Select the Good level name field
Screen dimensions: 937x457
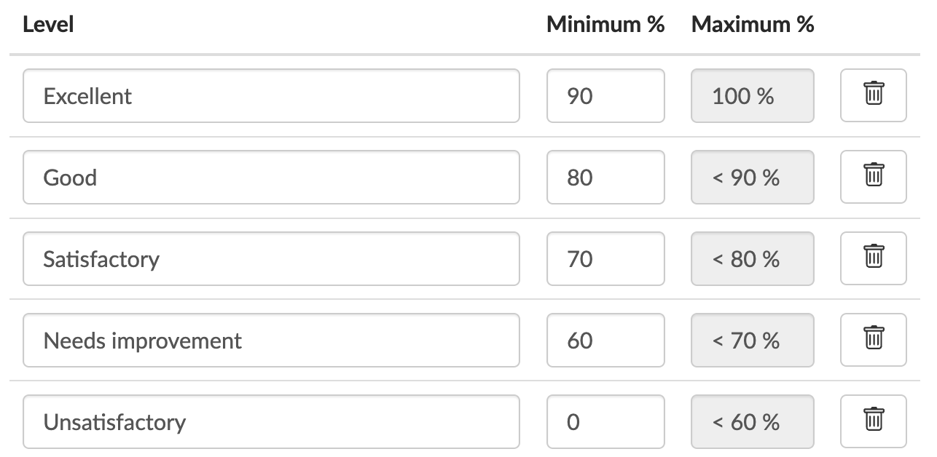(271, 177)
